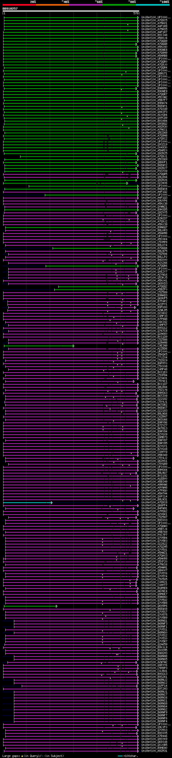Click the label UniRef100_B6TDR2
Screen dimensions: 172x758
pyautogui.click(x=154, y=405)
